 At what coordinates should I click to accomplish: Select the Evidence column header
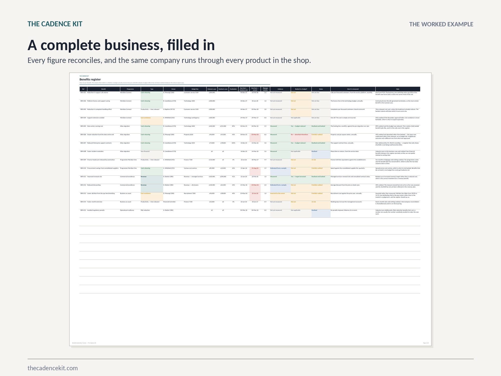pyautogui.click(x=280, y=89)
